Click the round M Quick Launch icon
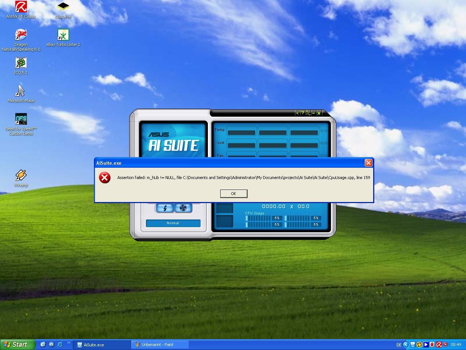Image resolution: width=466 pixels, height=350 pixels. point(51,345)
